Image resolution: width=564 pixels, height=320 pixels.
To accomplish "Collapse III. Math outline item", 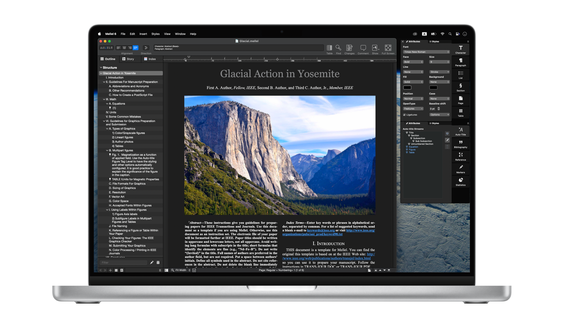I will pos(104,99).
